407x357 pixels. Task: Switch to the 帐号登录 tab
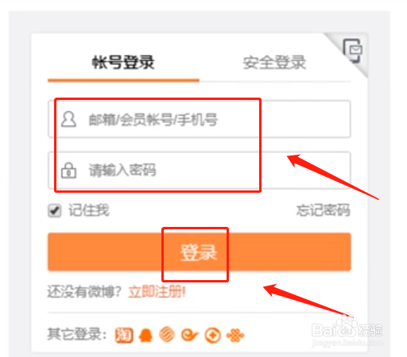point(123,63)
